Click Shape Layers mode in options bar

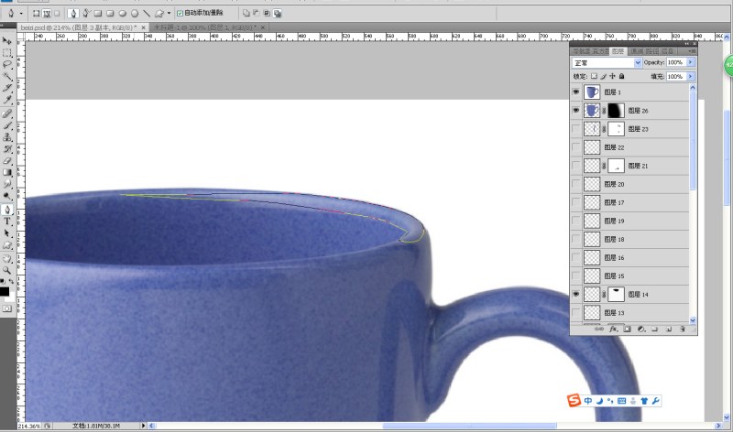(x=37, y=14)
